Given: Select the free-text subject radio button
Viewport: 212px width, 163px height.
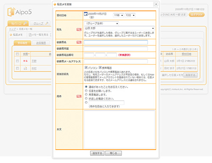Looking at the screenshot, I should click(86, 102).
